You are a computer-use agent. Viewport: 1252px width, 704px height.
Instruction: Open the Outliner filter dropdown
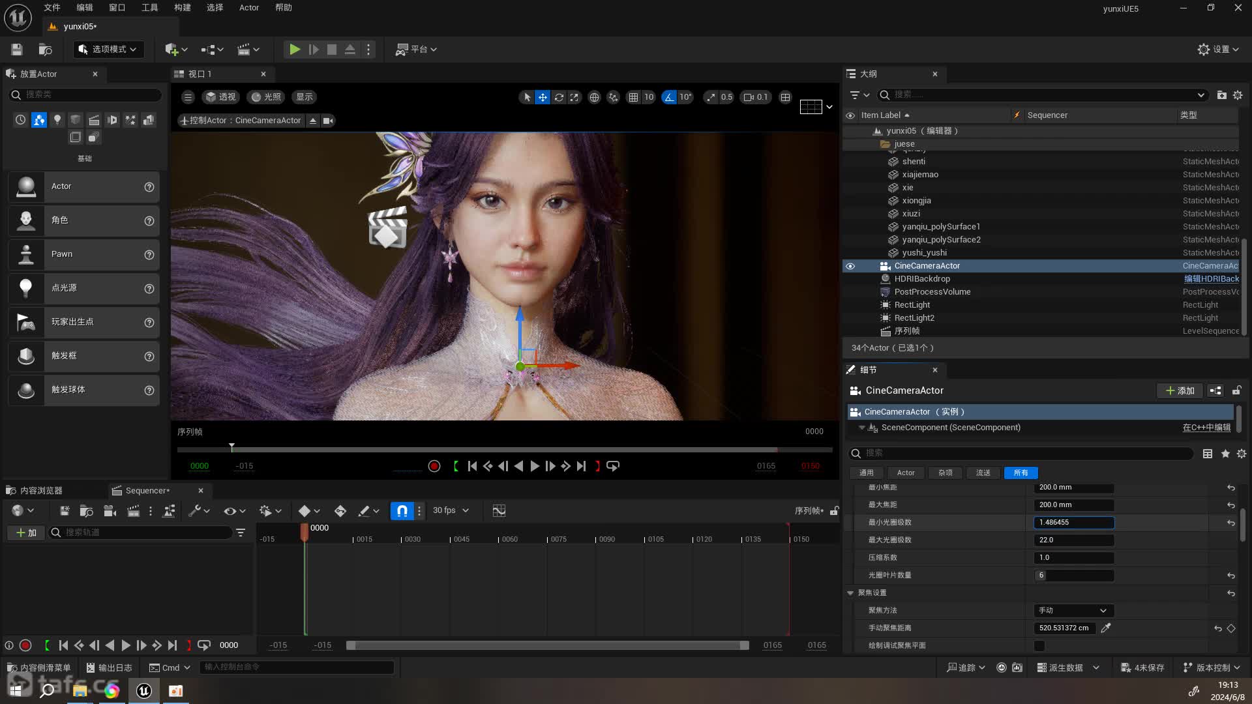(x=860, y=95)
